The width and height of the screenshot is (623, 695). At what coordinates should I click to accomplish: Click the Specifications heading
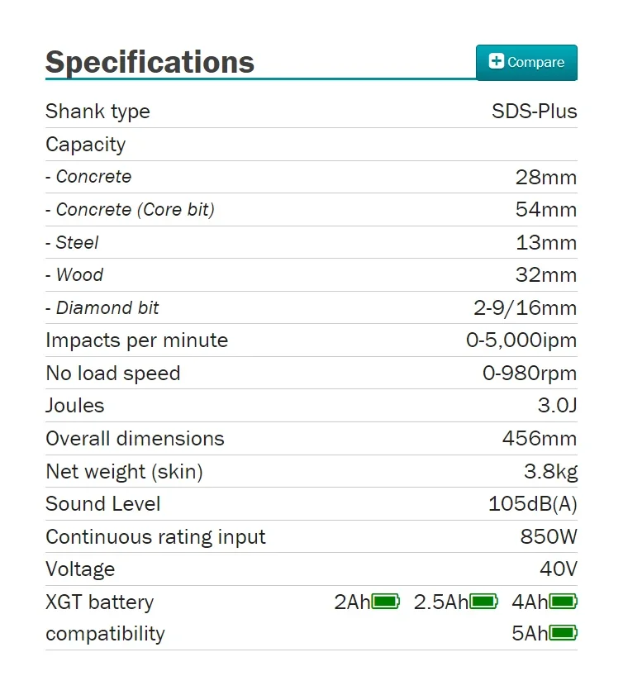coord(150,62)
